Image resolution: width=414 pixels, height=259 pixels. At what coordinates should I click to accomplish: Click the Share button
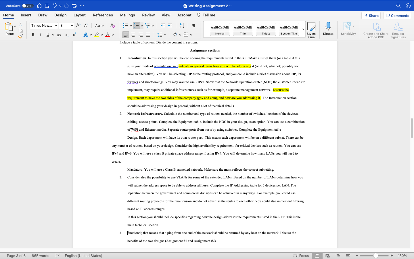[x=371, y=16]
